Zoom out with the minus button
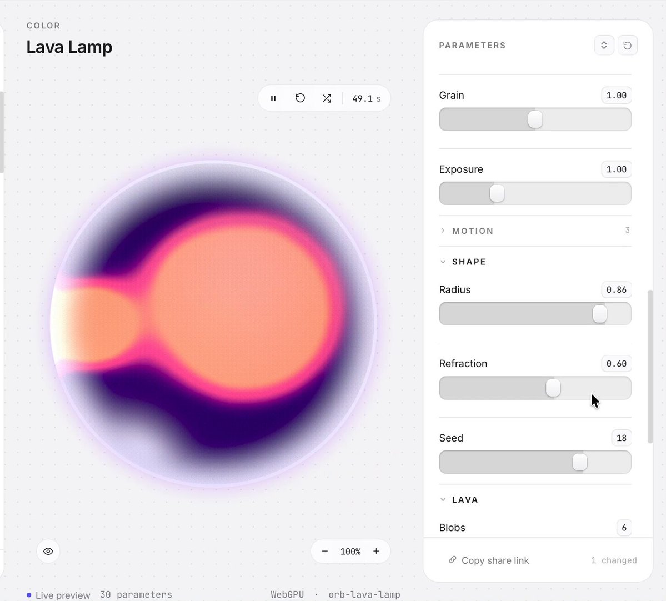 coord(325,552)
